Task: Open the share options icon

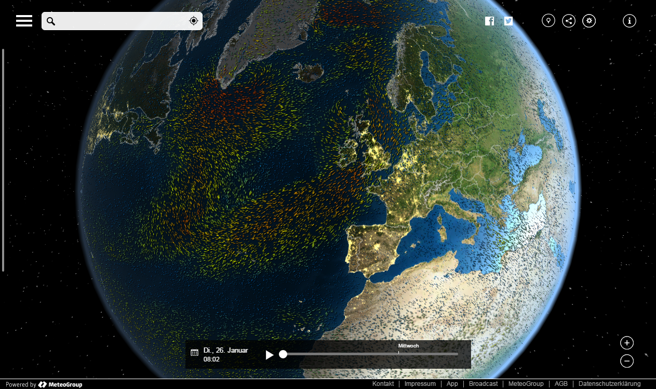Action: coord(569,21)
